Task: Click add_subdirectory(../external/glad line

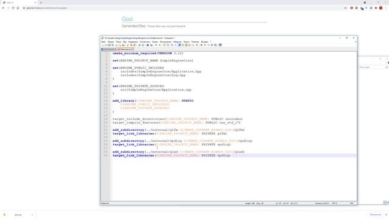Action: tap(179, 151)
